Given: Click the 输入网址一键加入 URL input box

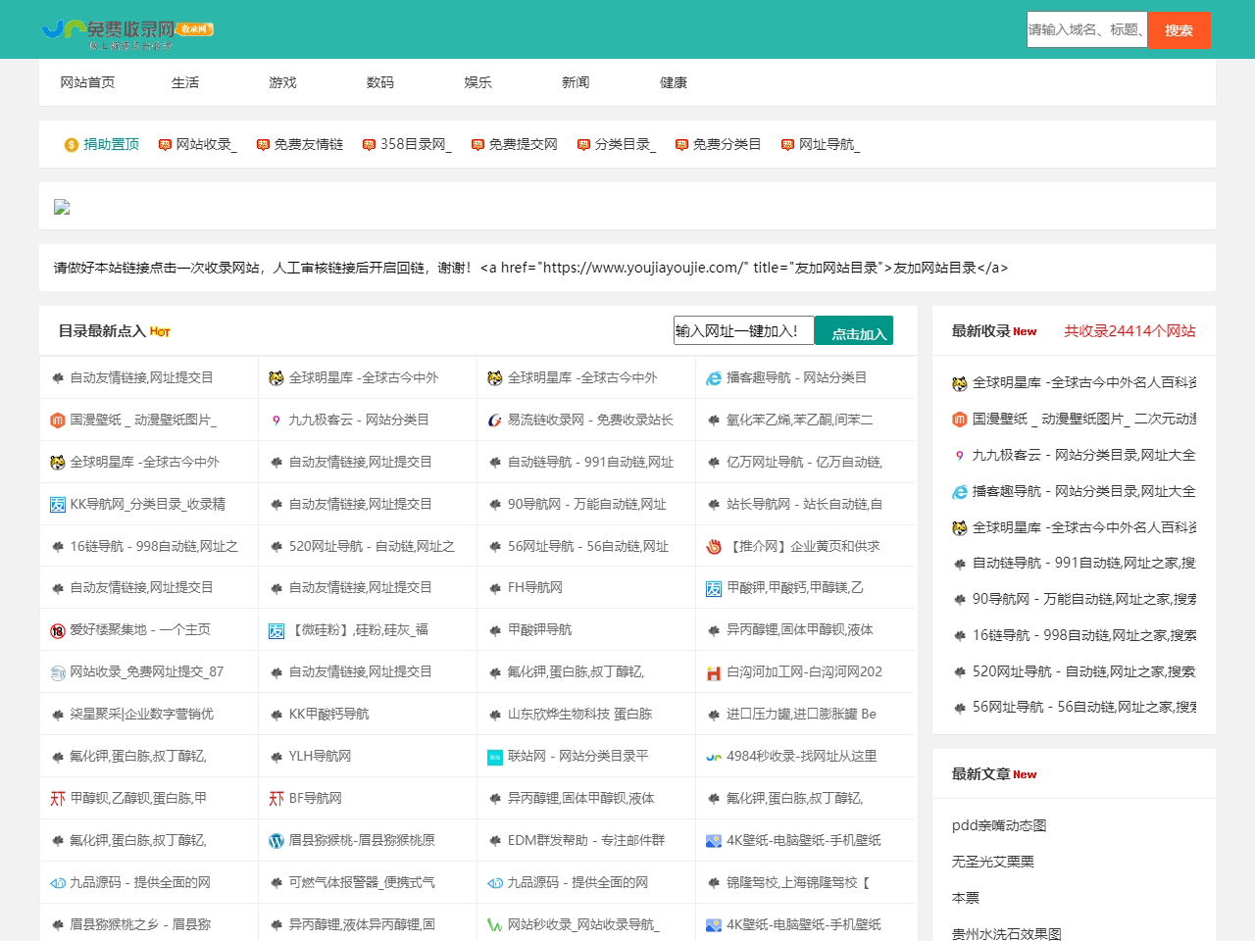Looking at the screenshot, I should pos(743,331).
